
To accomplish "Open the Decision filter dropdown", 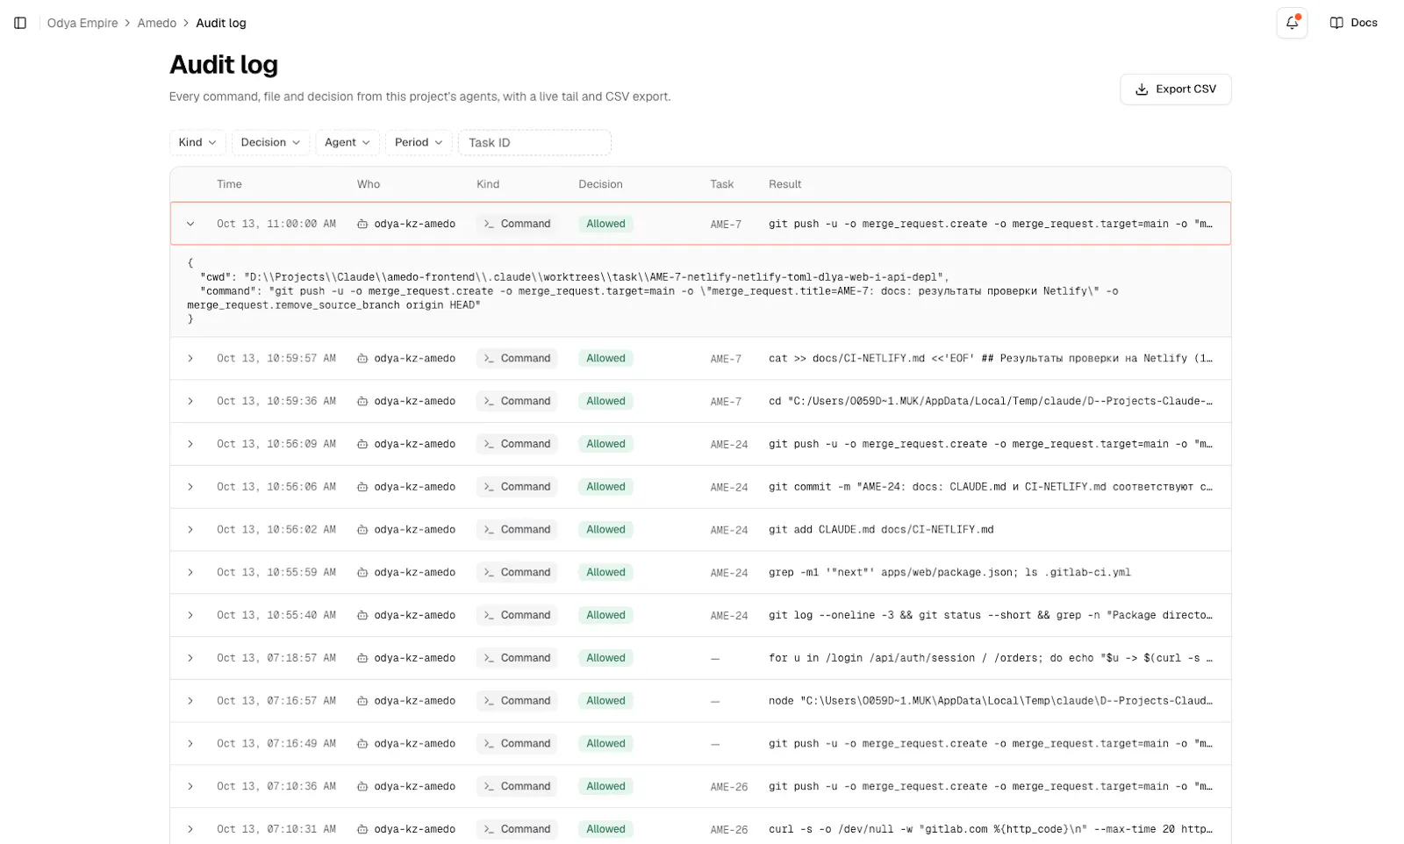I will click(270, 142).
